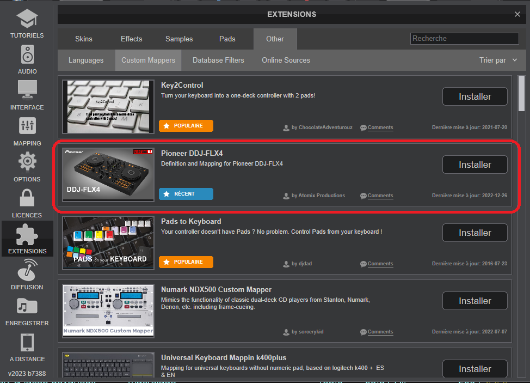
Task: Click 'by Atomix Productions' author name
Action: [318, 196]
